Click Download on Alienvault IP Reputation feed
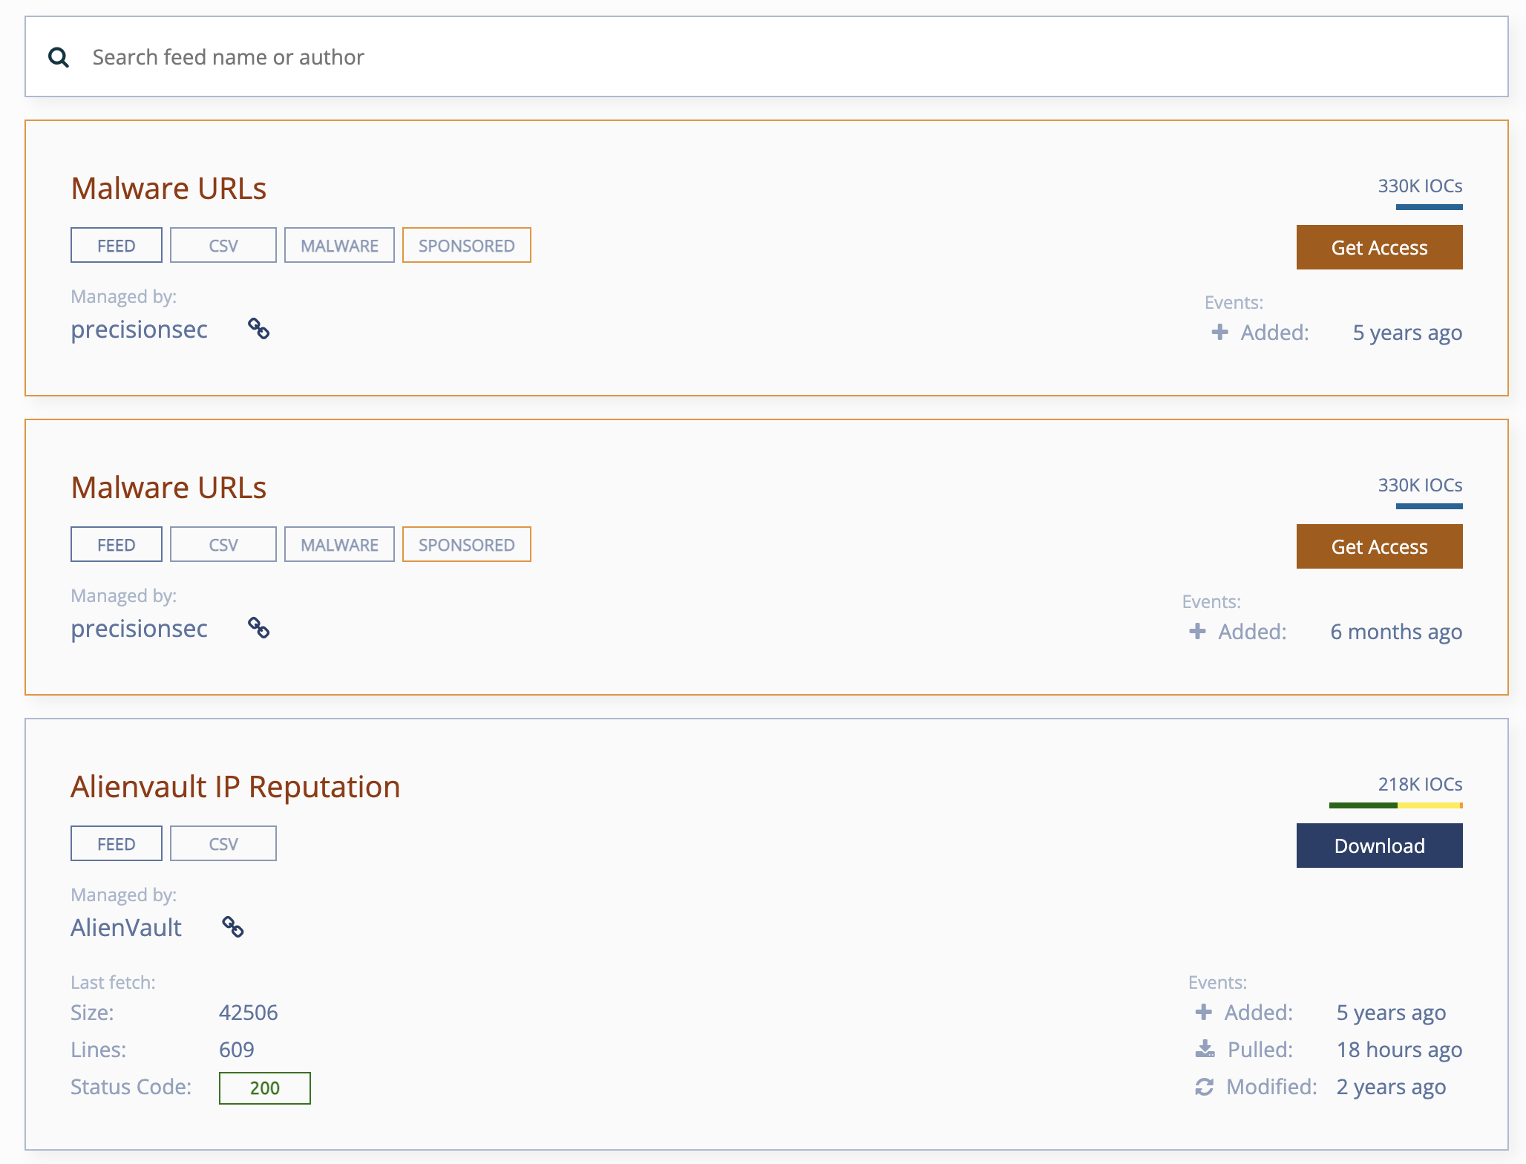1526x1164 pixels. 1379,845
